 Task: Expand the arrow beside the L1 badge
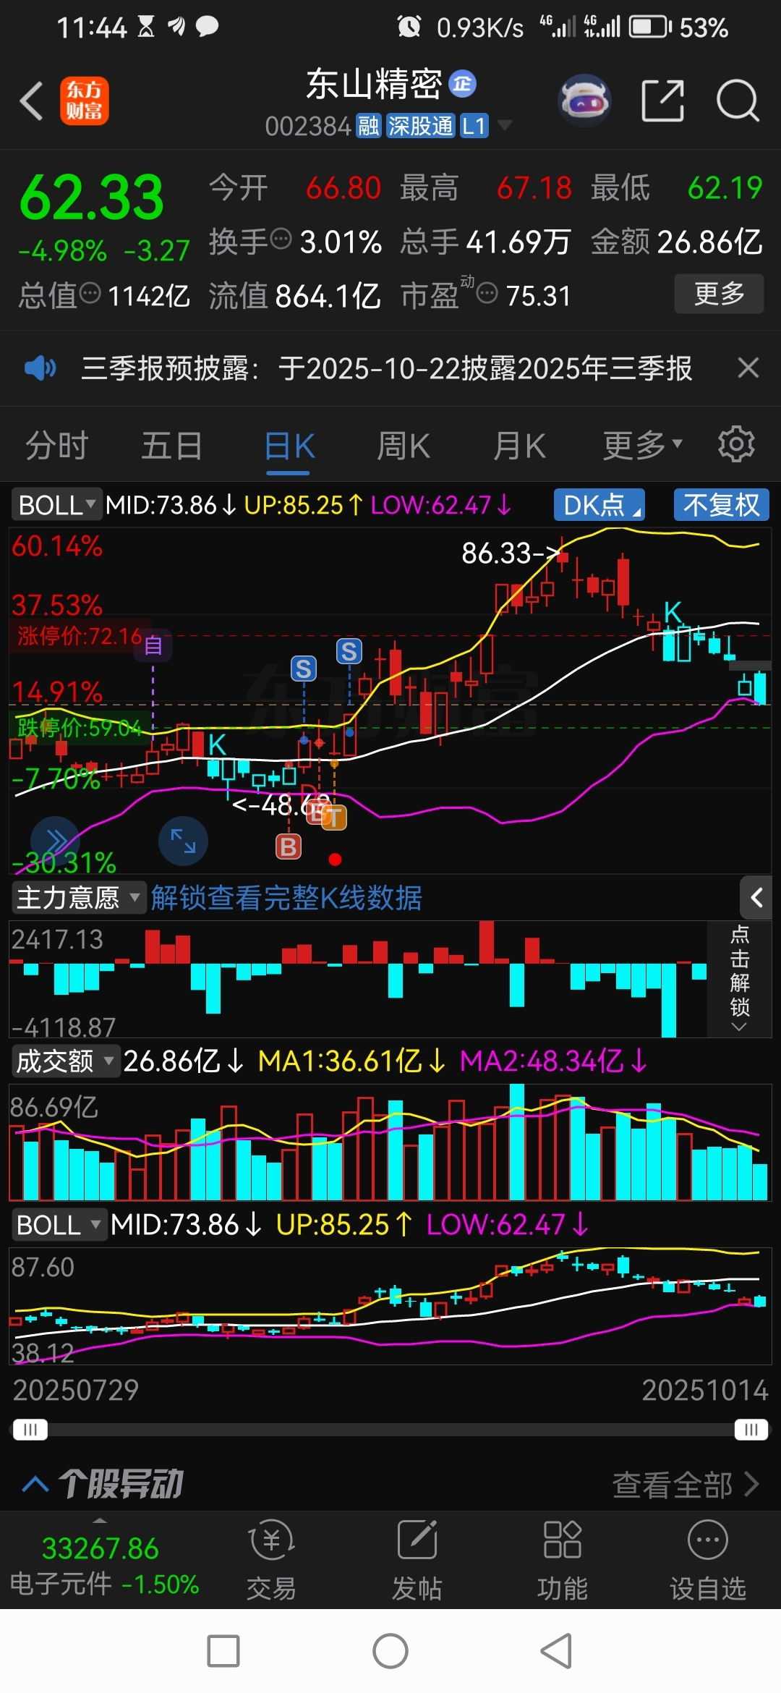504,126
